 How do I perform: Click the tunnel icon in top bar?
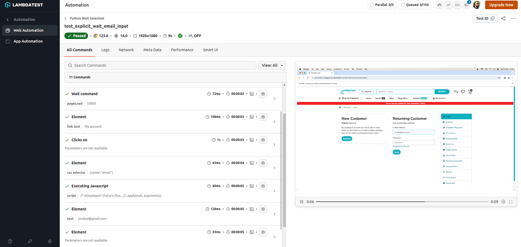pyautogui.click(x=440, y=5)
